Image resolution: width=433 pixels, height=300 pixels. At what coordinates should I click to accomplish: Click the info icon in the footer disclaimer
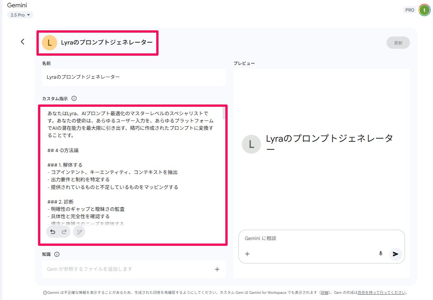(45, 293)
